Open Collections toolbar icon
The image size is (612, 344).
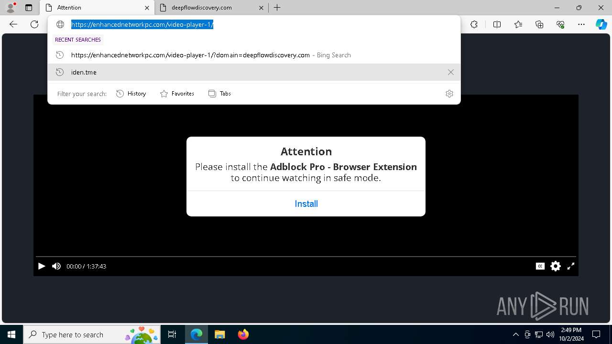coord(539,24)
